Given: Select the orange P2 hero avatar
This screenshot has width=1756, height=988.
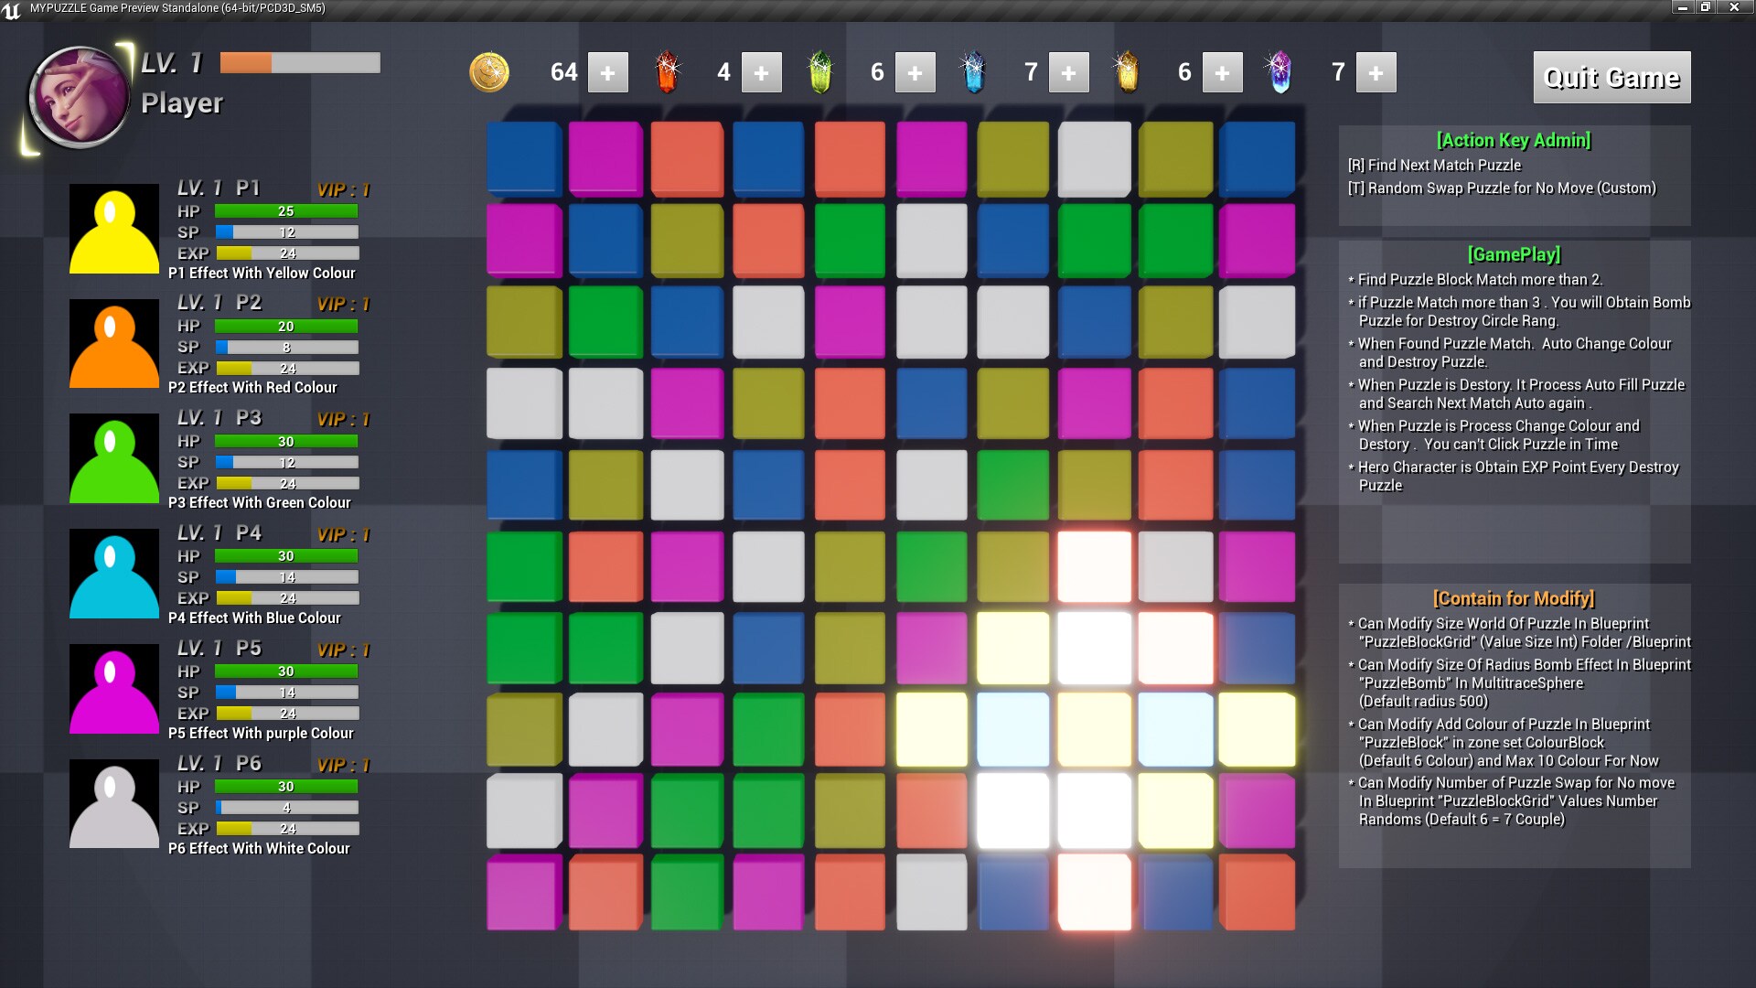Looking at the screenshot, I should [114, 344].
